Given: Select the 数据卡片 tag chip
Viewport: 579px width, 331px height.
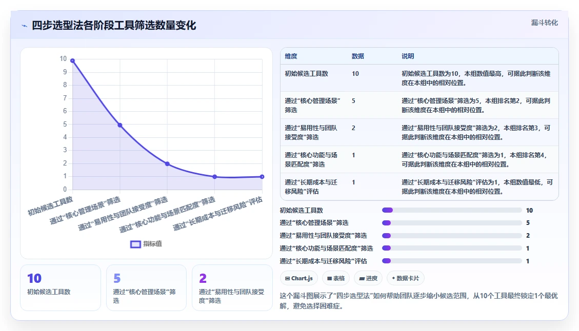Looking at the screenshot, I should pos(406,278).
